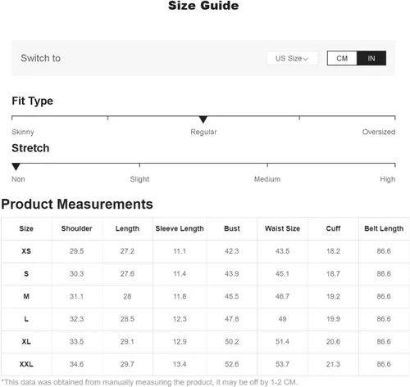
Task: Select the XS size row
Action: 205,251
